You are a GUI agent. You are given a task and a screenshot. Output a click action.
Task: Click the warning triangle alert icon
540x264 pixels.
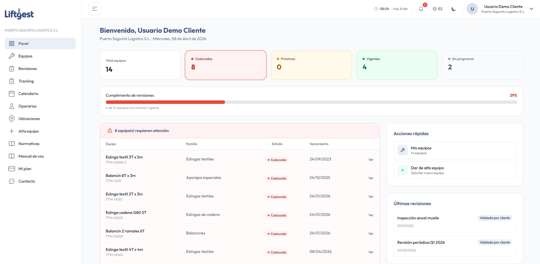click(110, 131)
